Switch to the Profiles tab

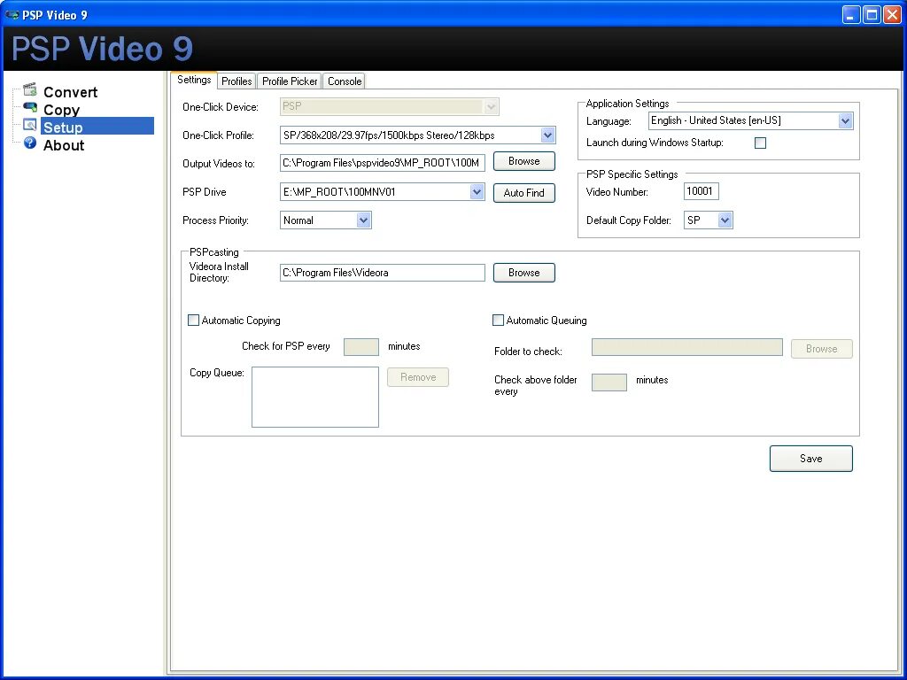[236, 81]
